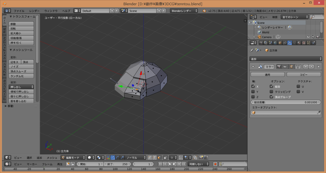Open the 押し出し extrude dropdown

pos(21,87)
